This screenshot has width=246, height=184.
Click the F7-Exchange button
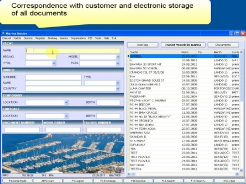tap(108, 181)
